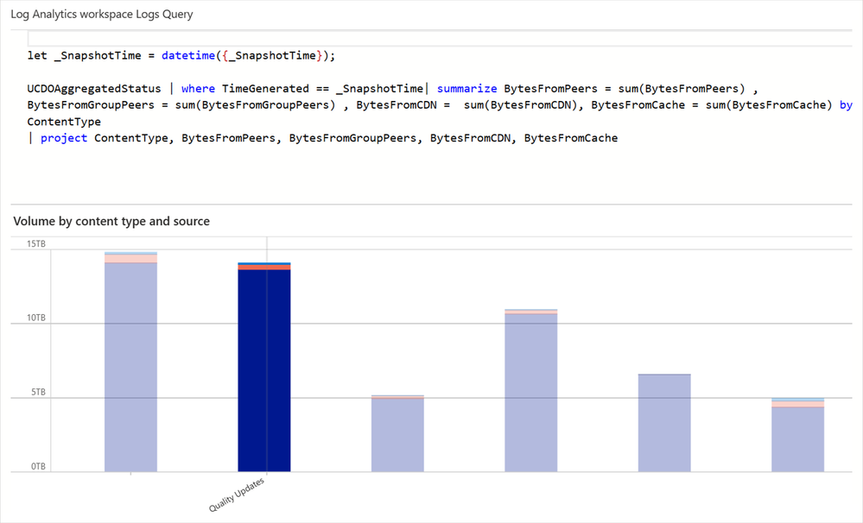Click the highlighted Quality Updates bar
Screen dimensions: 863x523
(264, 368)
